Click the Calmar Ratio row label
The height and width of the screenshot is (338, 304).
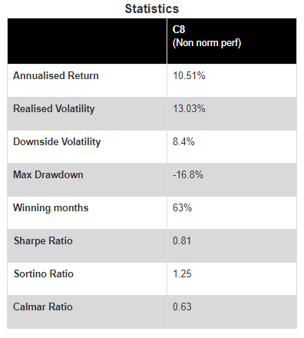point(43,307)
